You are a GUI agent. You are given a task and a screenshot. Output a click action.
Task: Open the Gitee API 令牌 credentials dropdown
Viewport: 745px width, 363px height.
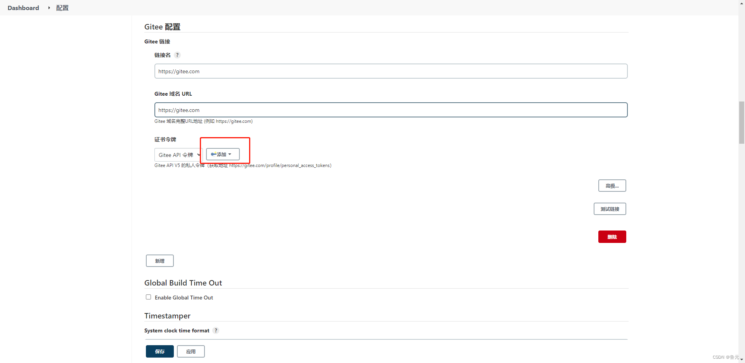178,155
